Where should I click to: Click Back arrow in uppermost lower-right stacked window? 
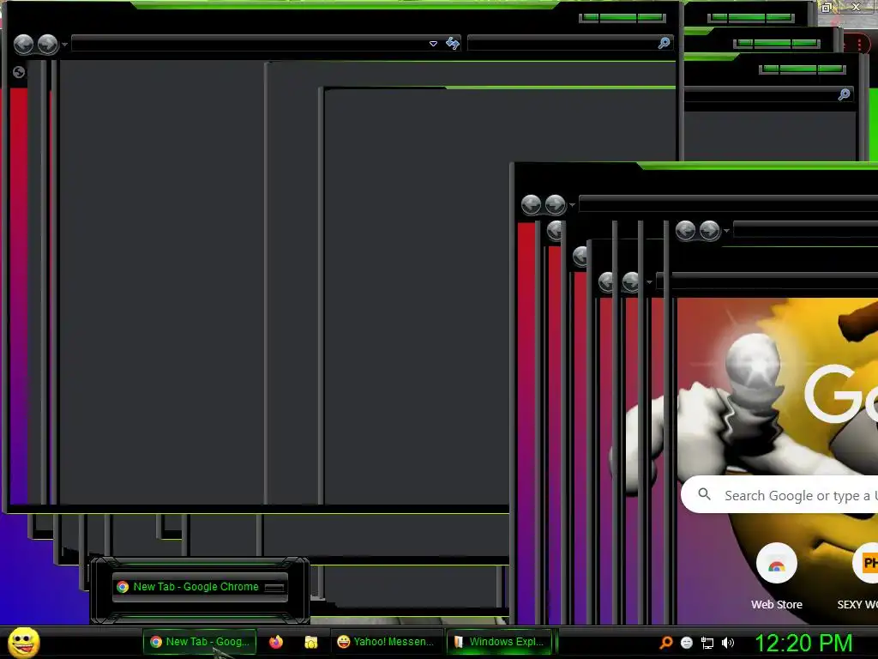[531, 204]
